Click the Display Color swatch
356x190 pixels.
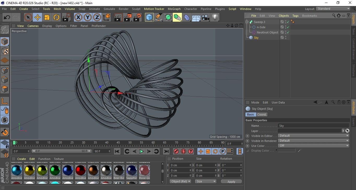coord(287,151)
